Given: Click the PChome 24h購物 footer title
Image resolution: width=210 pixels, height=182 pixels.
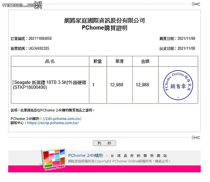Looking at the screenshot, I should coord(85,155).
